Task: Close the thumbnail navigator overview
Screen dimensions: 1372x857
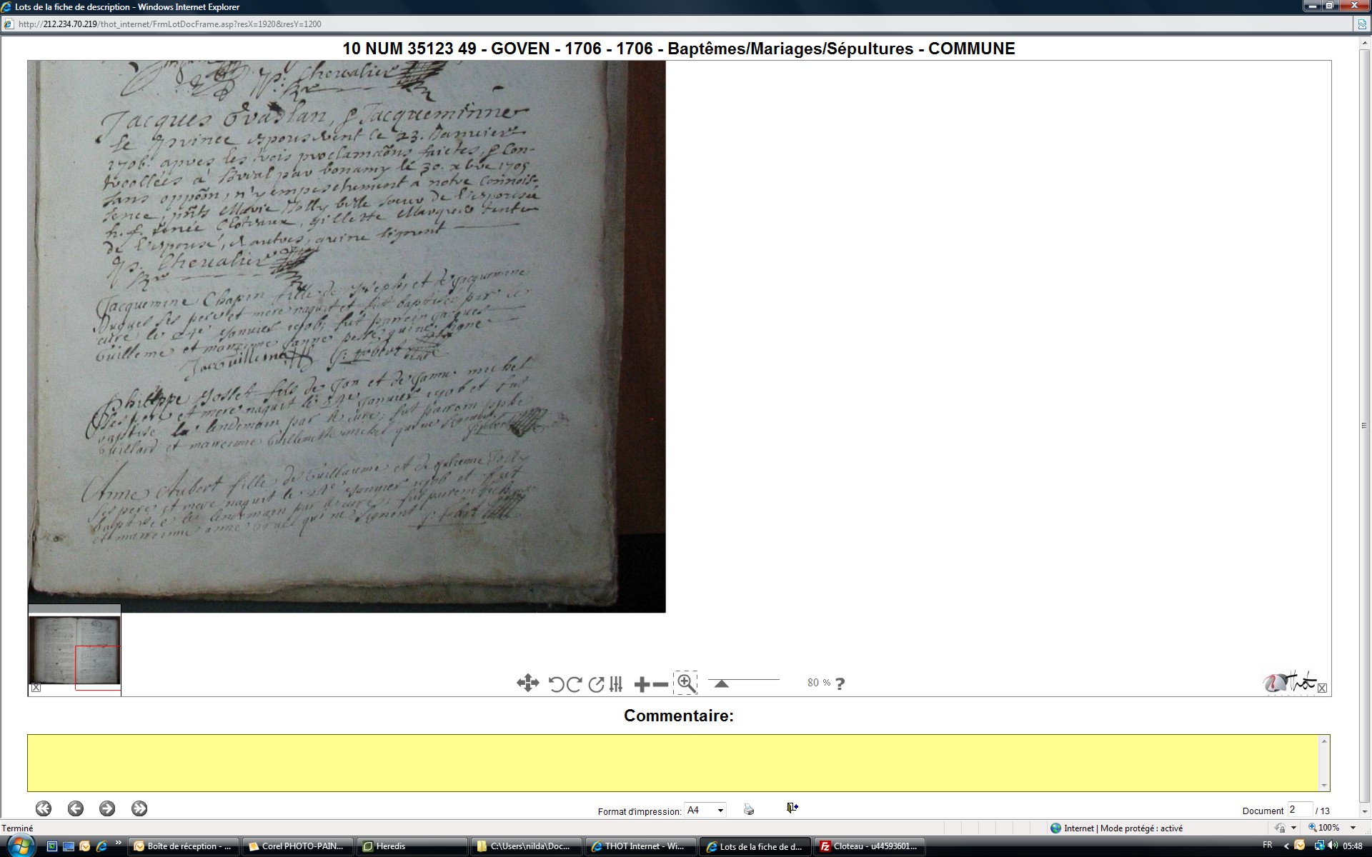Action: [36, 688]
